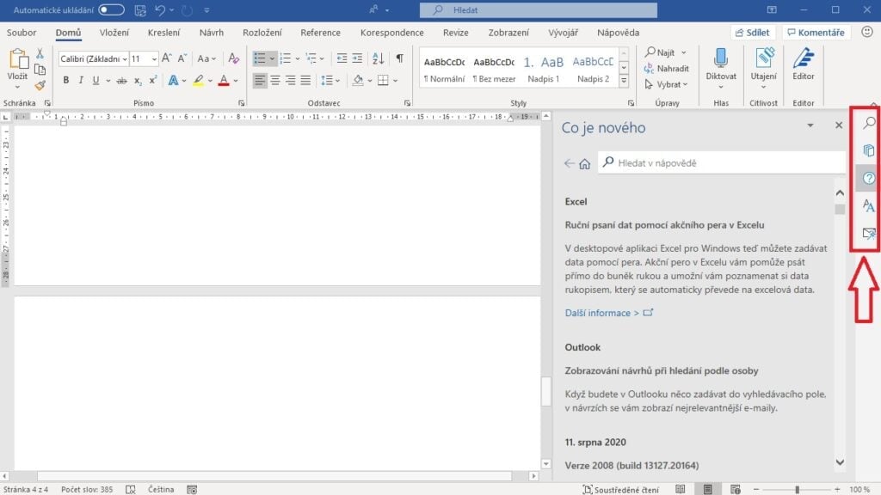The width and height of the screenshot is (881, 495).
Task: Clear all formatting icon
Action: pyautogui.click(x=234, y=58)
